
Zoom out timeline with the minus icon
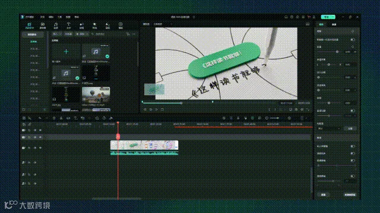(267, 118)
